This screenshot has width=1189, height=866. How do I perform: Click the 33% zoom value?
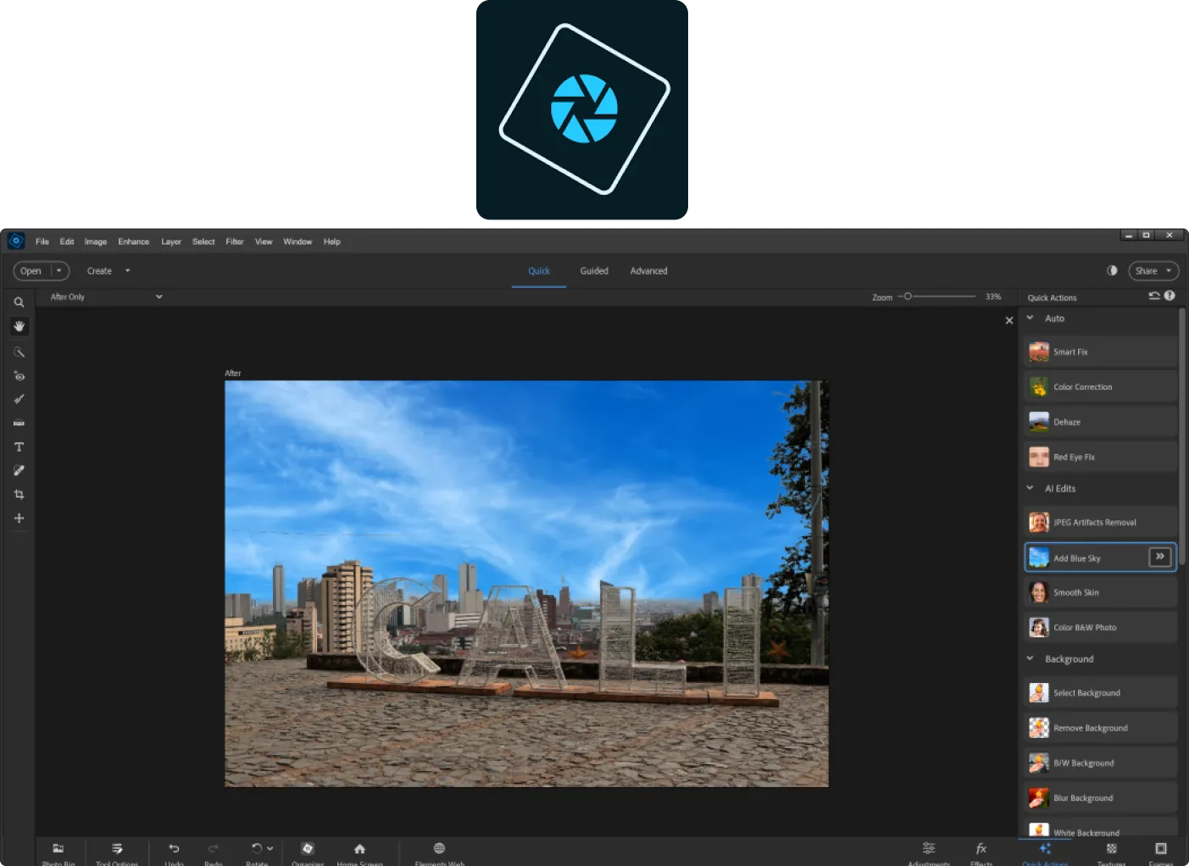click(x=993, y=297)
